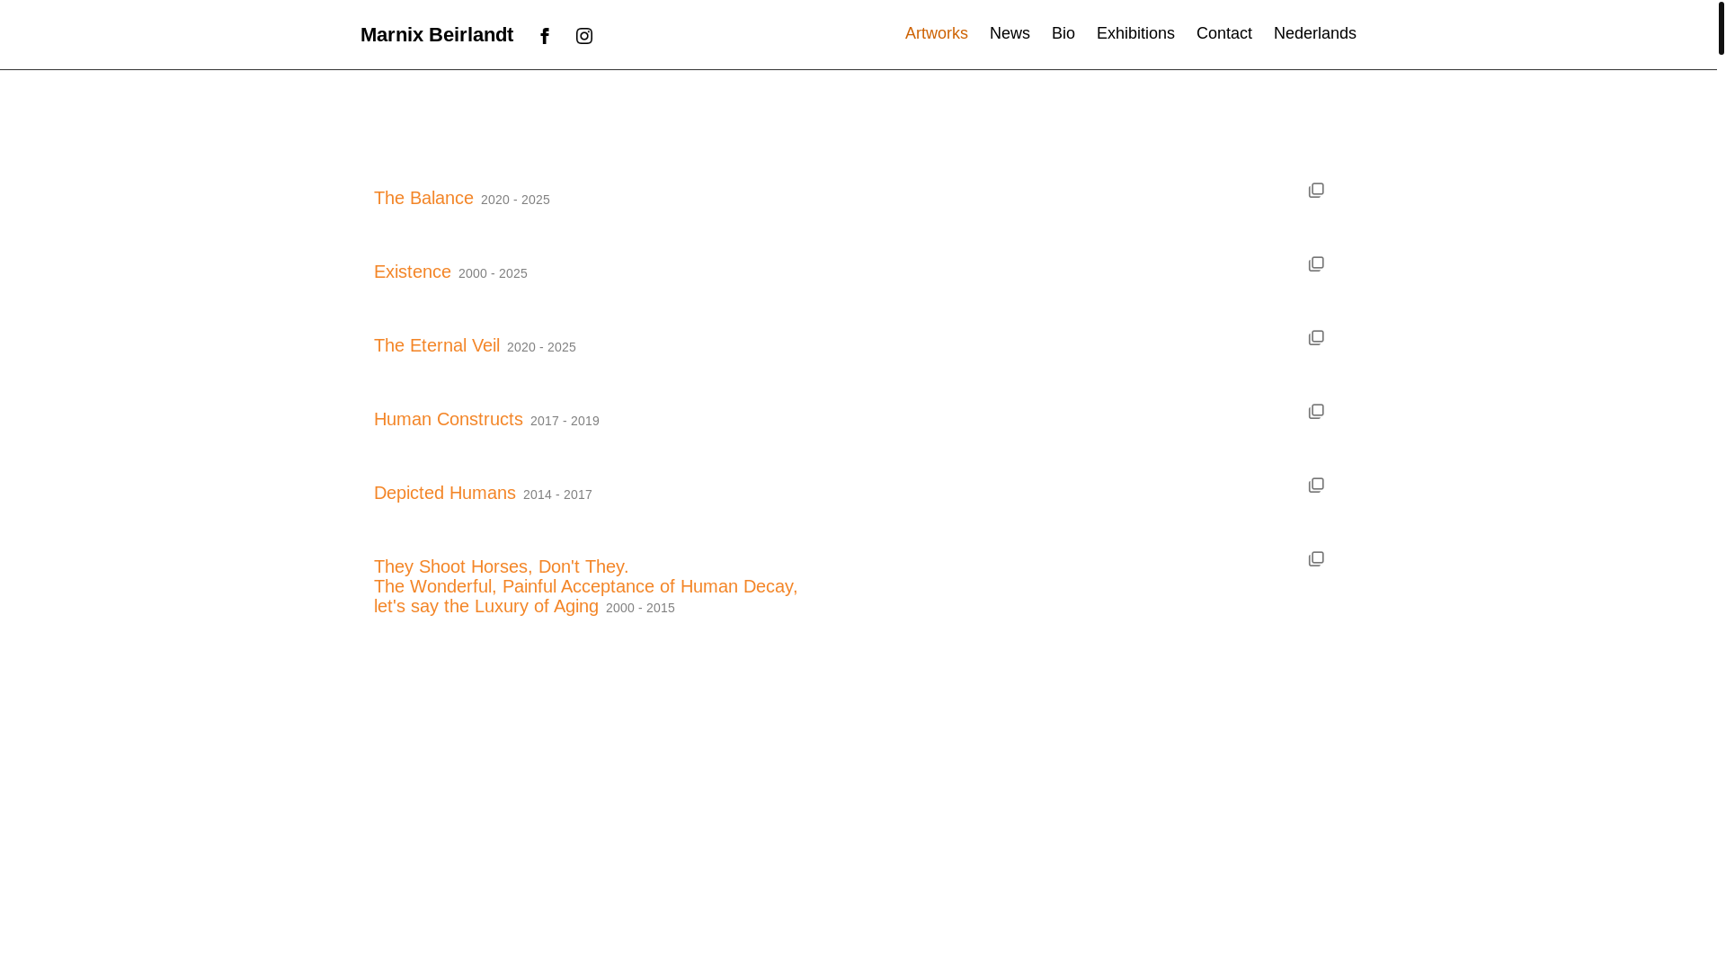Open the Exhibitions page

(x=1135, y=33)
